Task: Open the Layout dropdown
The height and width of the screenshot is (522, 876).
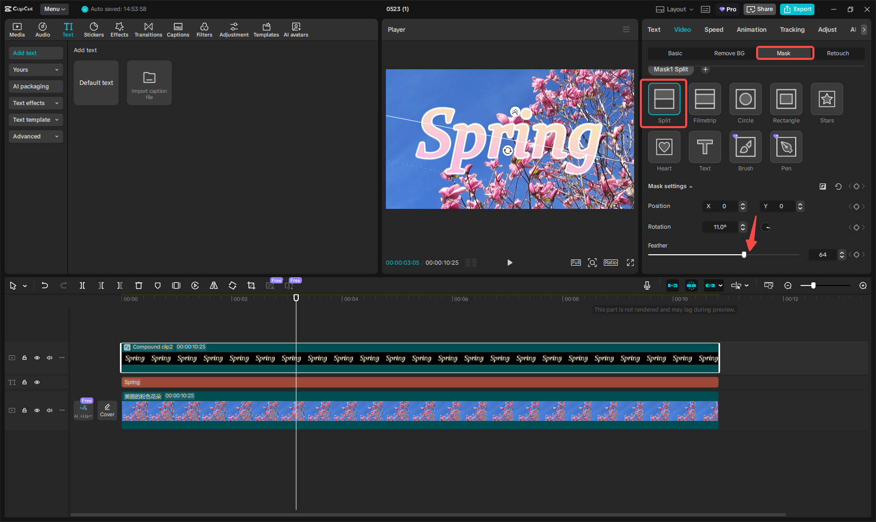Action: click(674, 9)
